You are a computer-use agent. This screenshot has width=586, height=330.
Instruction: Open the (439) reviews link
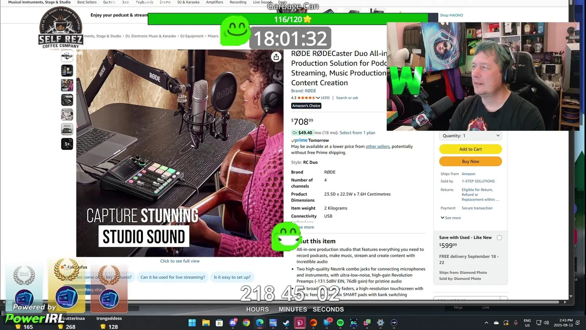point(325,98)
